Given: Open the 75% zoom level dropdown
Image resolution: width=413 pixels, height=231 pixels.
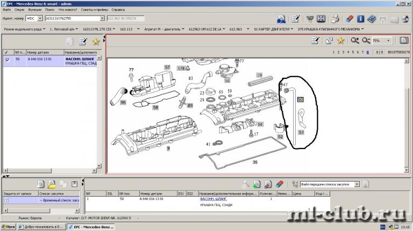Looking at the screenshot, I should [388, 40].
